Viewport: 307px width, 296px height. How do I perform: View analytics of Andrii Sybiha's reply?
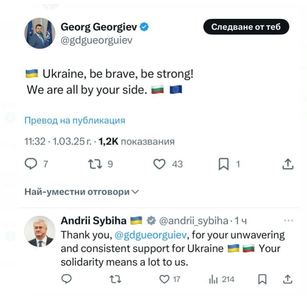coord(215,279)
